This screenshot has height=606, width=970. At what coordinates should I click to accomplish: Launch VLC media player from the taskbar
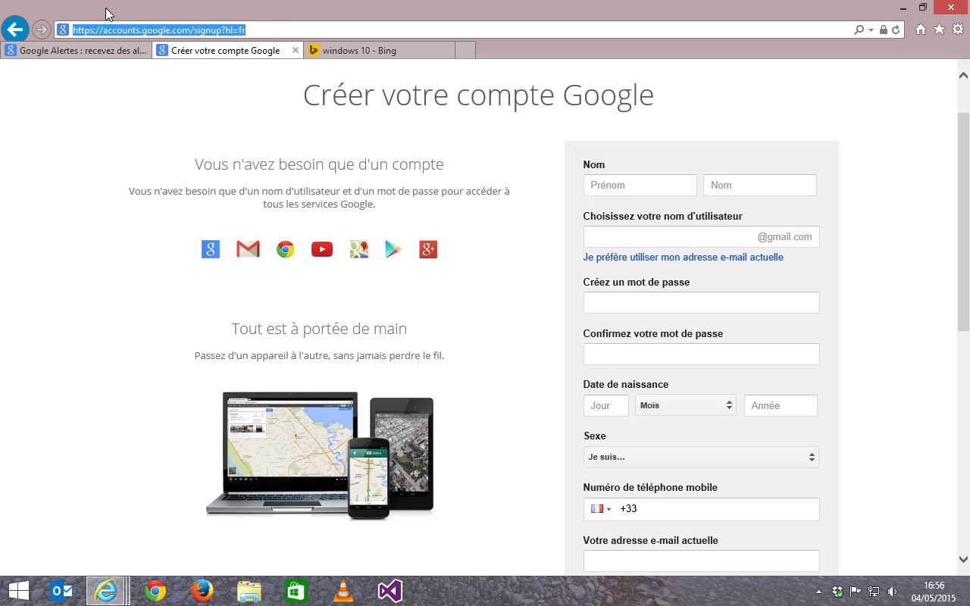343,591
